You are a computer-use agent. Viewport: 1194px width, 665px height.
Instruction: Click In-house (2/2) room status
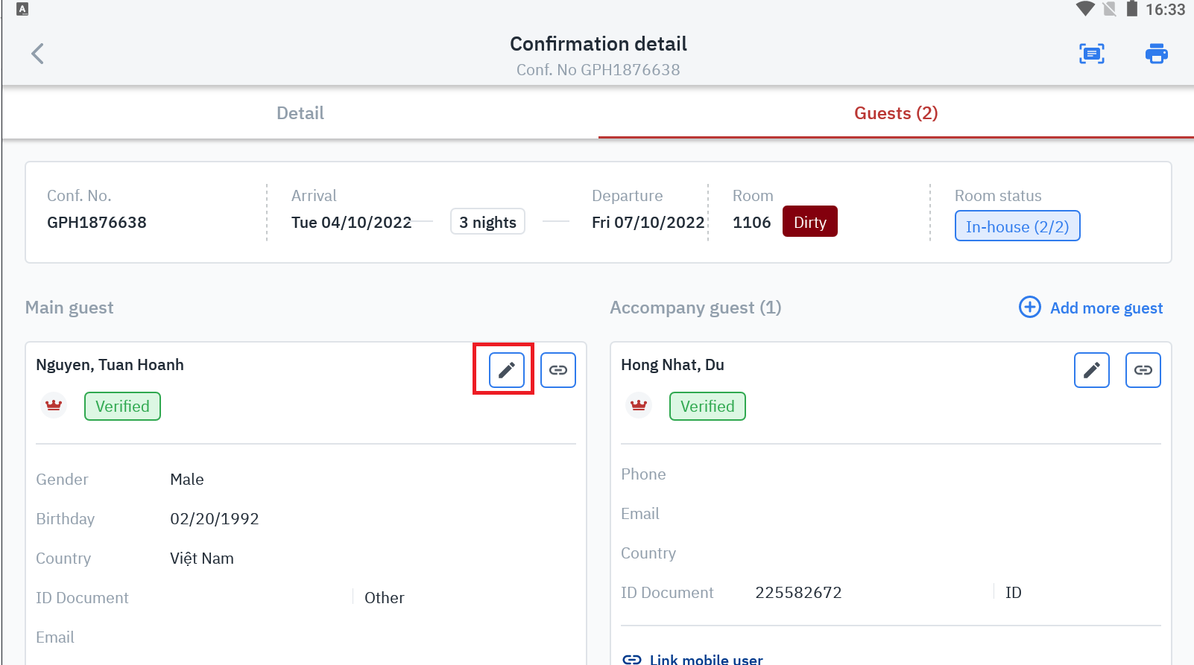tap(1017, 226)
